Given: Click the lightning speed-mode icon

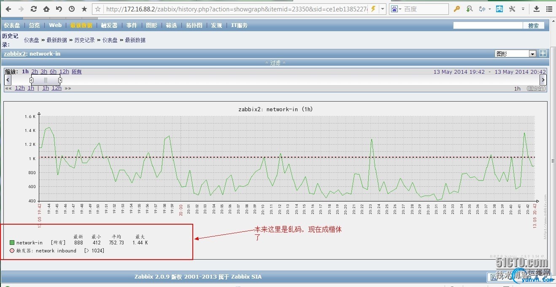Looking at the screenshot, I should tap(373, 9).
